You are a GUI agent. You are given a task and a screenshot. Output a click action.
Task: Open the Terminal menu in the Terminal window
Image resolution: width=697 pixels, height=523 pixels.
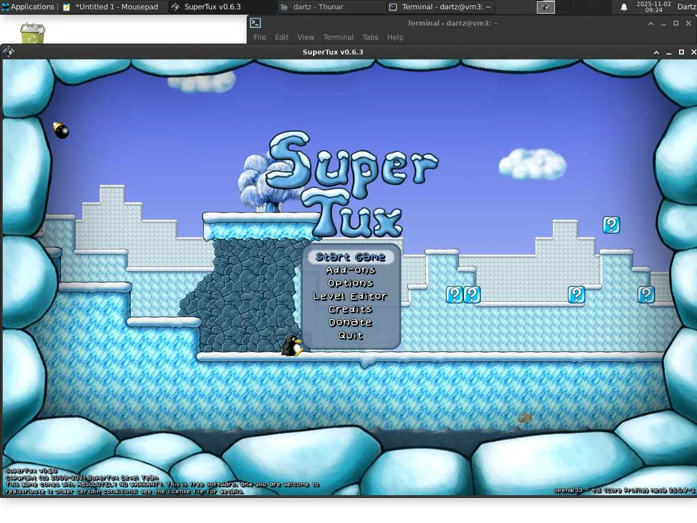(x=338, y=37)
